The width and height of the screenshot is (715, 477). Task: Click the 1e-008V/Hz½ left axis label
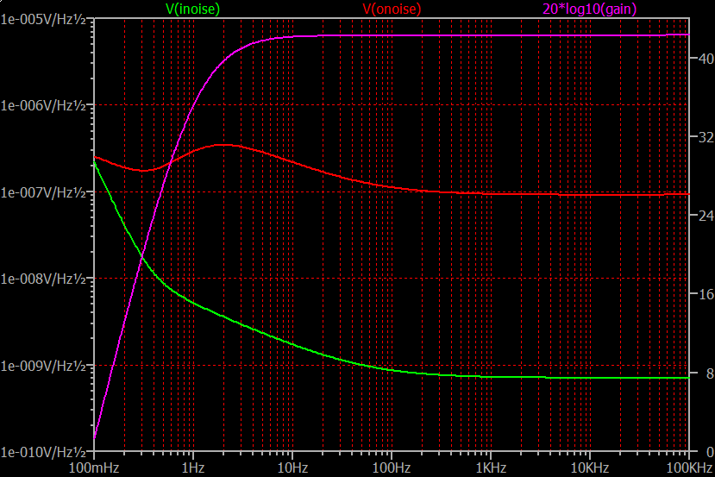pos(43,279)
